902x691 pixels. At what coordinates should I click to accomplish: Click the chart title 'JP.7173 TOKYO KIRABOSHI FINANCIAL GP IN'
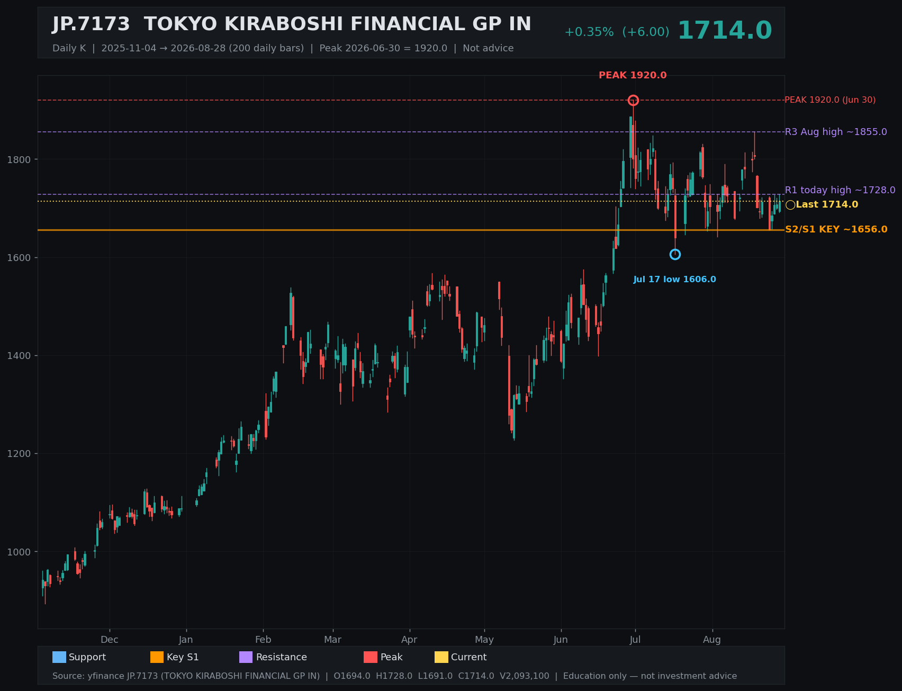coord(292,24)
